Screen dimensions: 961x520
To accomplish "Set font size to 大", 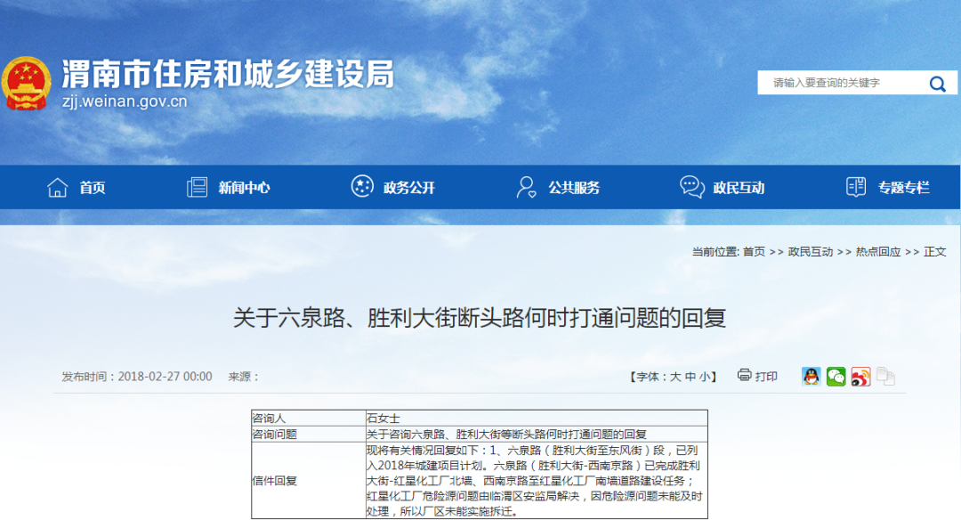I will (675, 377).
